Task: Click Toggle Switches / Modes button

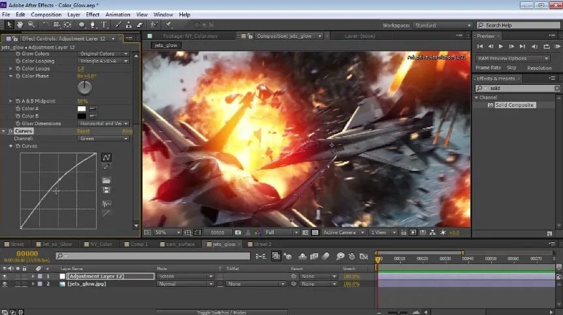Action: click(x=221, y=312)
